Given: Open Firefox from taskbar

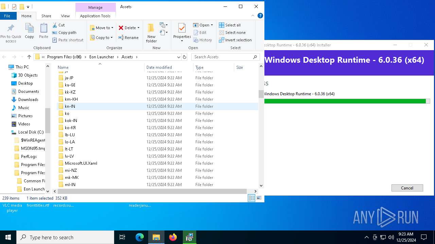Looking at the screenshot, I should tap(173, 237).
